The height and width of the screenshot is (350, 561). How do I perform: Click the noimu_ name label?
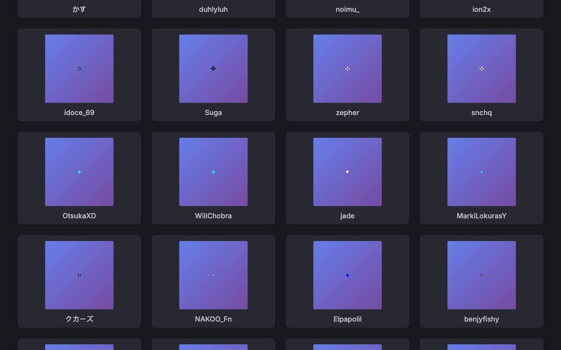click(348, 9)
